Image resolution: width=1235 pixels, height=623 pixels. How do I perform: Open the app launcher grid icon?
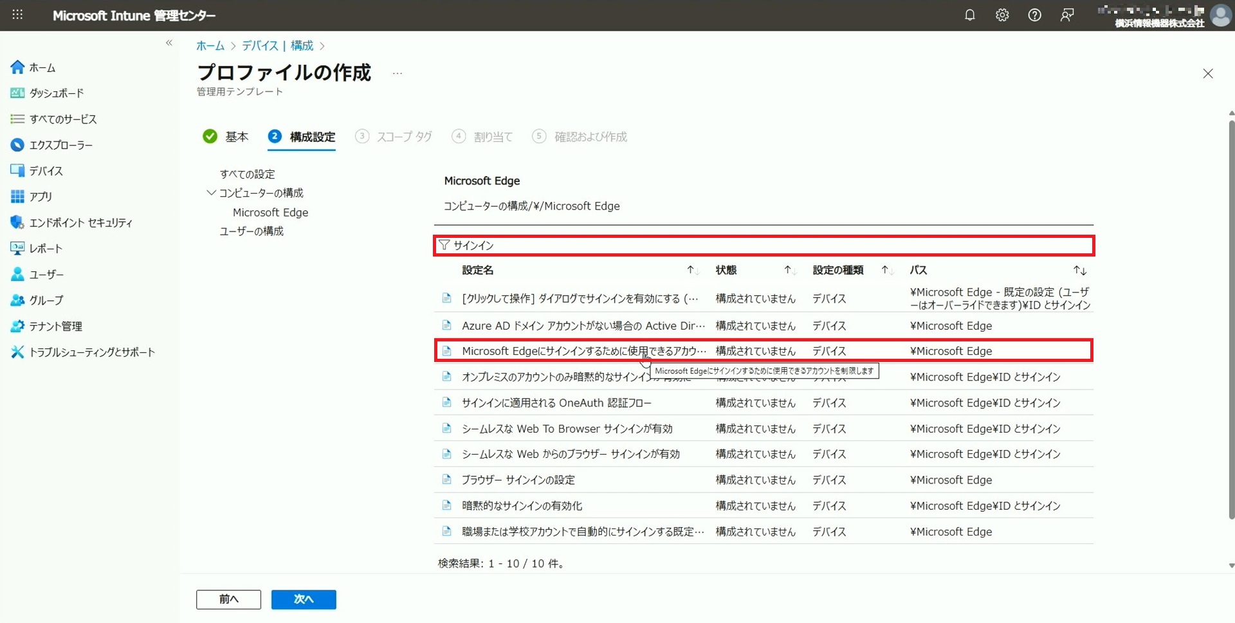(17, 15)
